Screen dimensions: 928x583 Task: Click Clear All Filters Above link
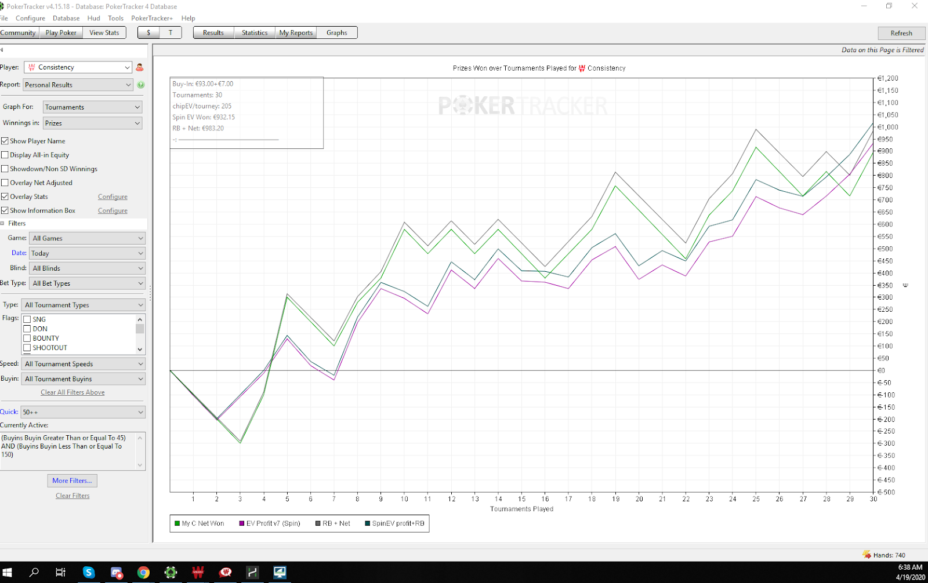[x=72, y=392]
